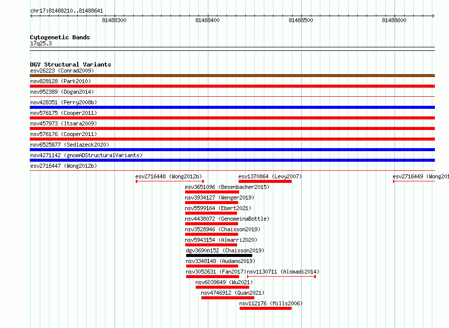Open variant nsv4438072 (GenomeinaBottle) label
The width and height of the screenshot is (449, 328).
tap(227, 219)
